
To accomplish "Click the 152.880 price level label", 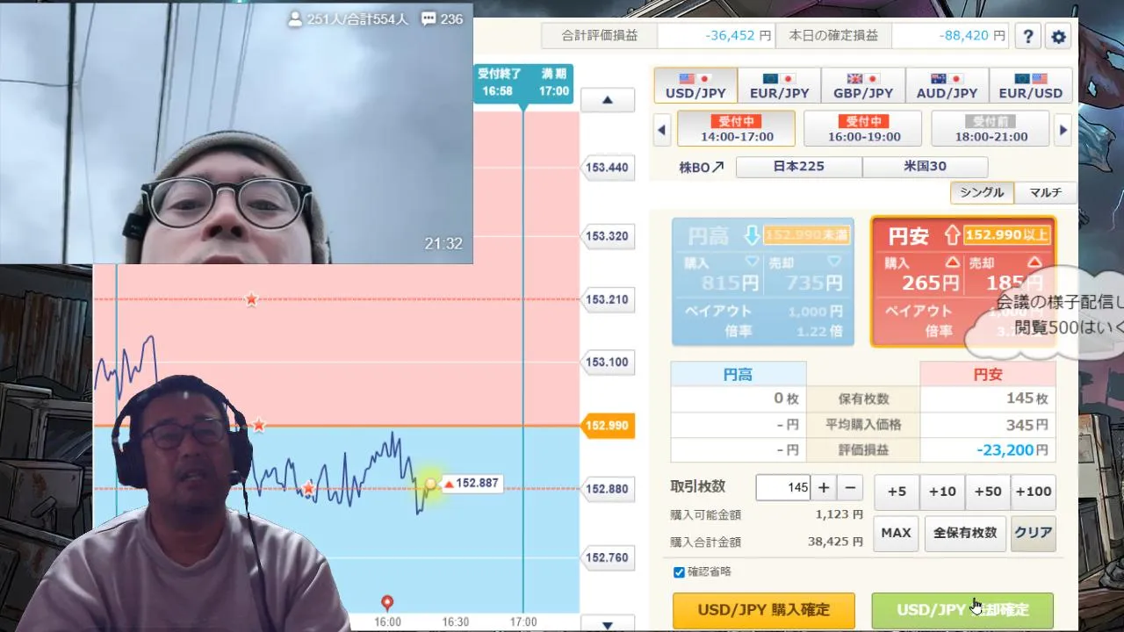I will pos(607,489).
